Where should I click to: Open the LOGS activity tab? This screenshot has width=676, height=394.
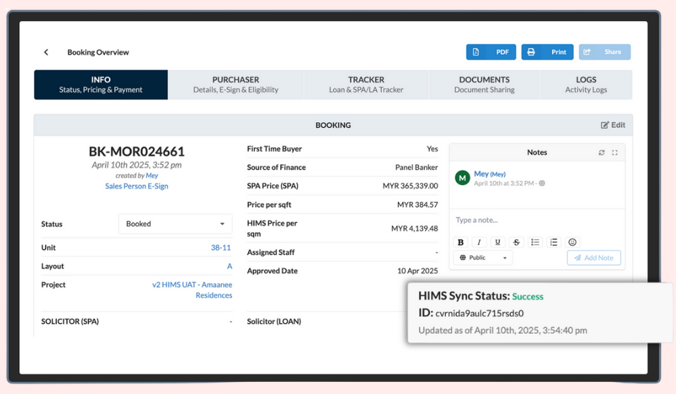(x=586, y=85)
